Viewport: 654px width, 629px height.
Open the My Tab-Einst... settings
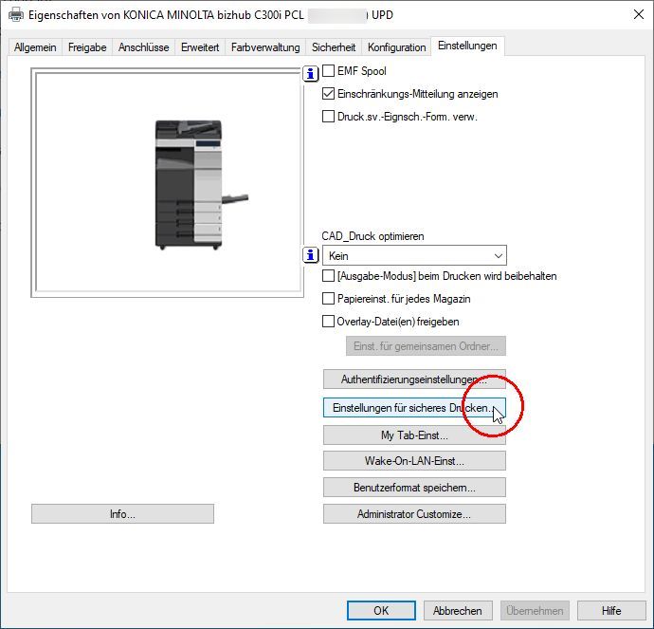pyautogui.click(x=414, y=435)
